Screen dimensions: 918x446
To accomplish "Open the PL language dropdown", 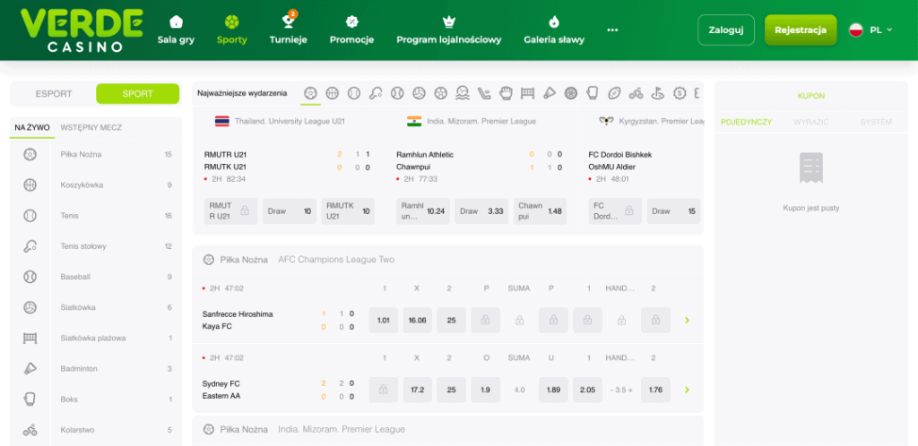I will [x=870, y=30].
